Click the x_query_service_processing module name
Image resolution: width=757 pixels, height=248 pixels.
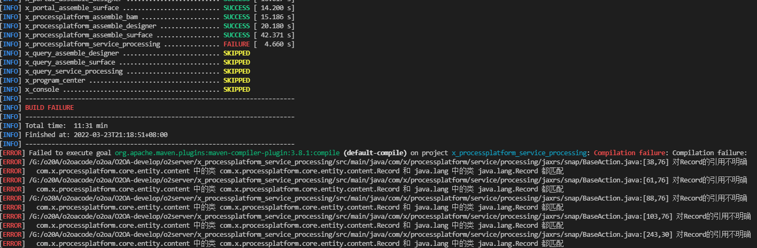(x=74, y=71)
